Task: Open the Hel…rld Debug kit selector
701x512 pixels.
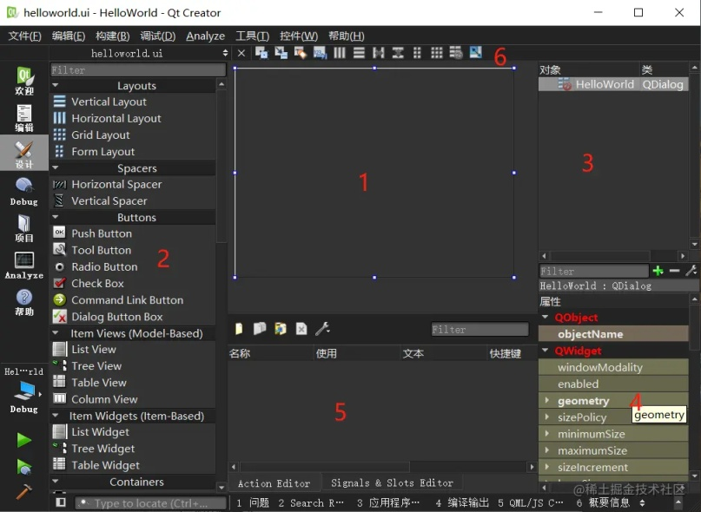Action: pos(24,390)
